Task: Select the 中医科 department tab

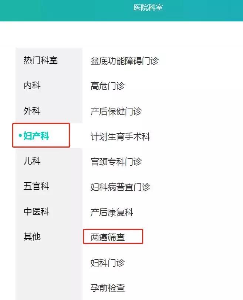Action: pyautogui.click(x=36, y=211)
